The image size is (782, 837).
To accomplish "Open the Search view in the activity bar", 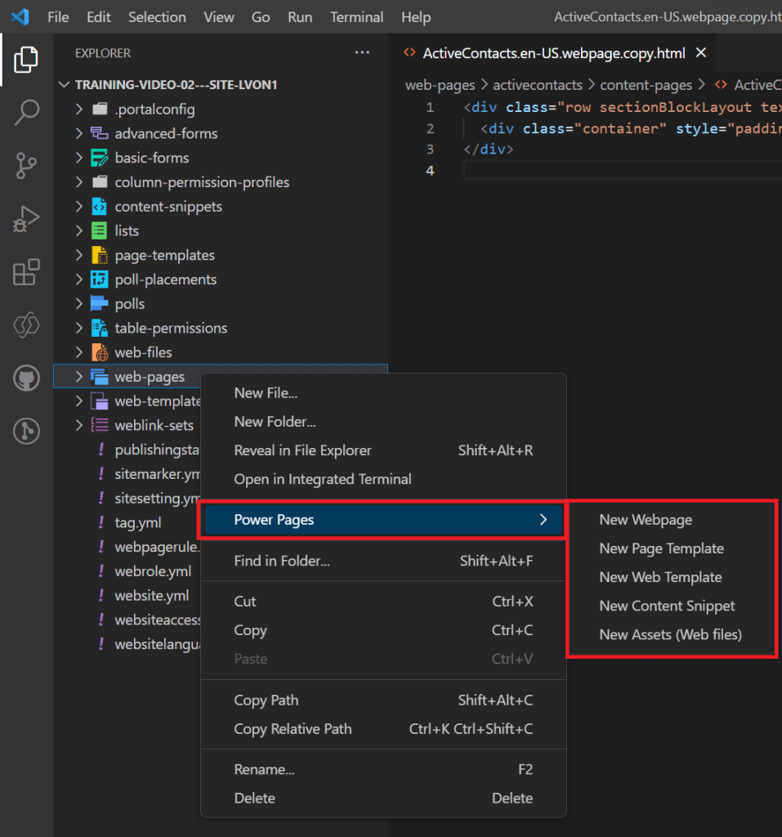I will (x=26, y=113).
